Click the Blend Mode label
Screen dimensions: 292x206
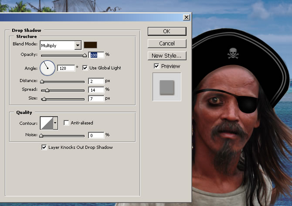[25, 44]
